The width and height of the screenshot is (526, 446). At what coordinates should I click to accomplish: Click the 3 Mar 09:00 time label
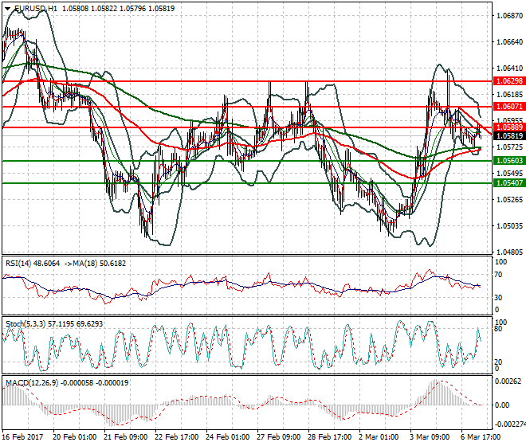coord(430,437)
